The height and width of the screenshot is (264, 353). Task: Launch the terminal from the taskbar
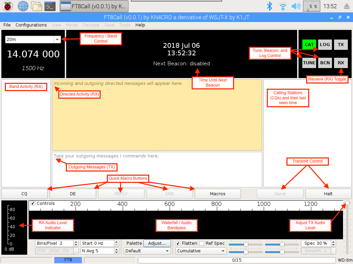pyautogui.click(x=50, y=6)
